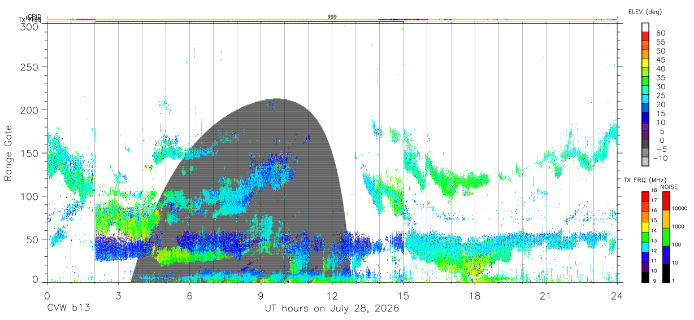Click 'UT hours on July 28, 2026' axis title

pos(332,309)
